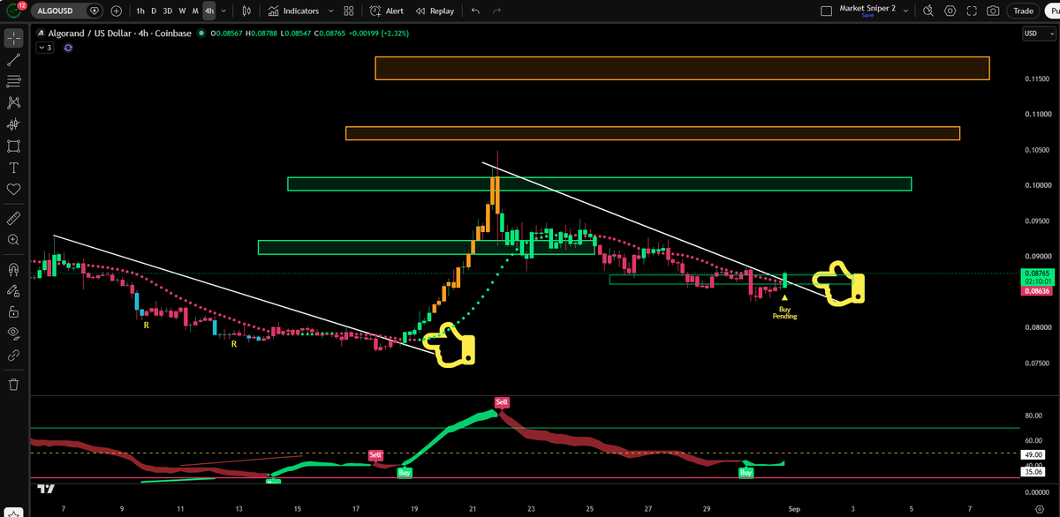Create a new Alert
The height and width of the screenshot is (517, 1060).
(387, 11)
